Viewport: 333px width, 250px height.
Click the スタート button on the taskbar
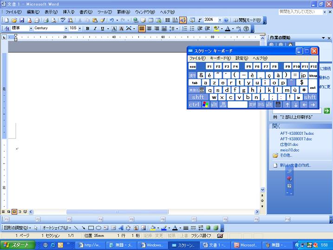click(17, 245)
